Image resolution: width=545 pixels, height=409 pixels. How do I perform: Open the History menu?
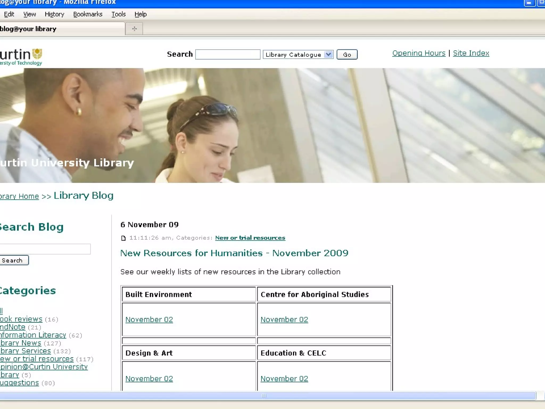click(x=54, y=14)
